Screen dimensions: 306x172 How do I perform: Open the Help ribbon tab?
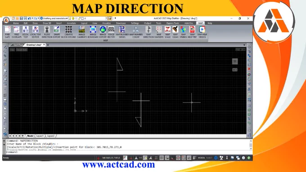tap(210, 23)
